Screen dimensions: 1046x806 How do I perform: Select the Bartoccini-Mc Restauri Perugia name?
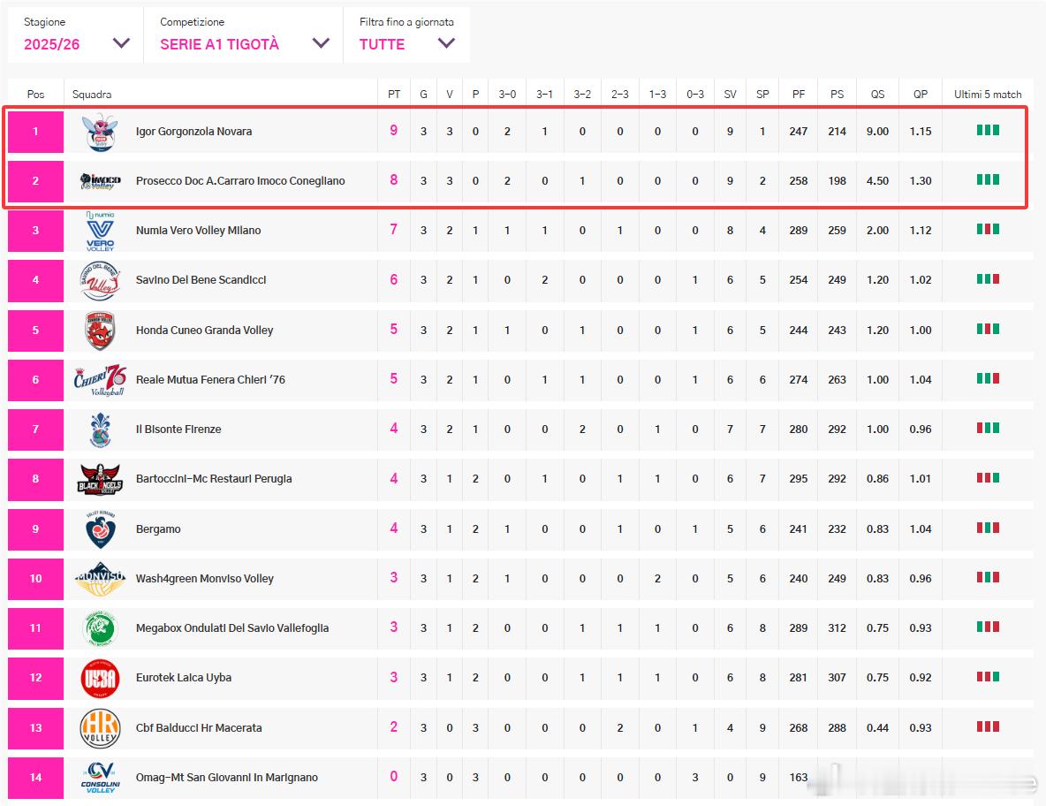point(214,478)
